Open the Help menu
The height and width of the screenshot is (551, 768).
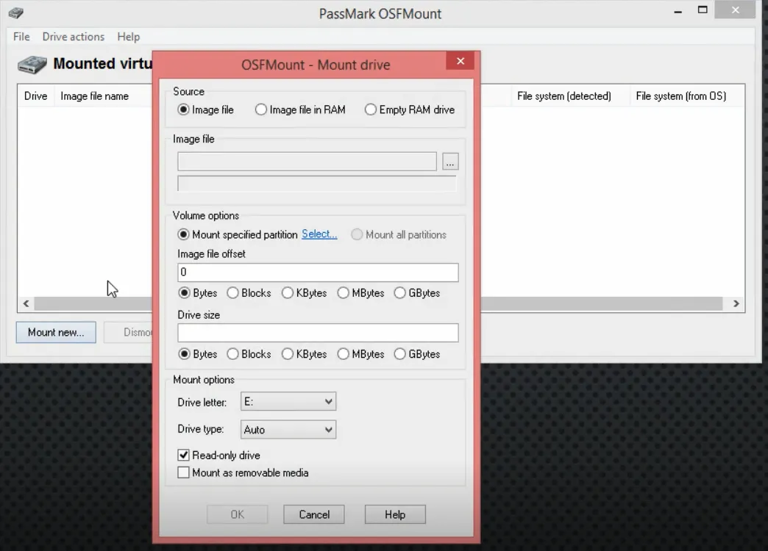128,37
